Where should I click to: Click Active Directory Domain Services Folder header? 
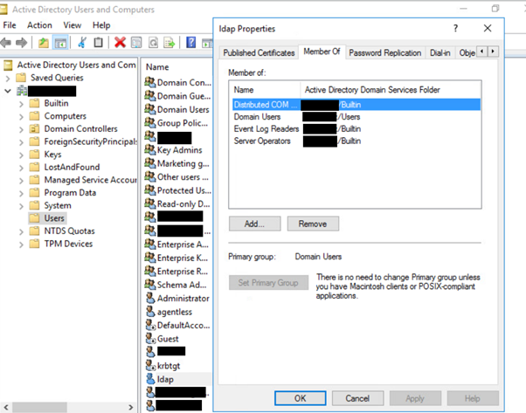coord(391,90)
